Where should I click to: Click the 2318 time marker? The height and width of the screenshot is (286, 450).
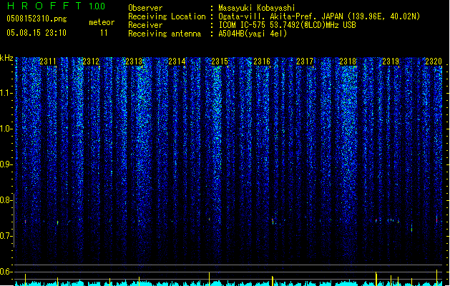click(x=348, y=61)
